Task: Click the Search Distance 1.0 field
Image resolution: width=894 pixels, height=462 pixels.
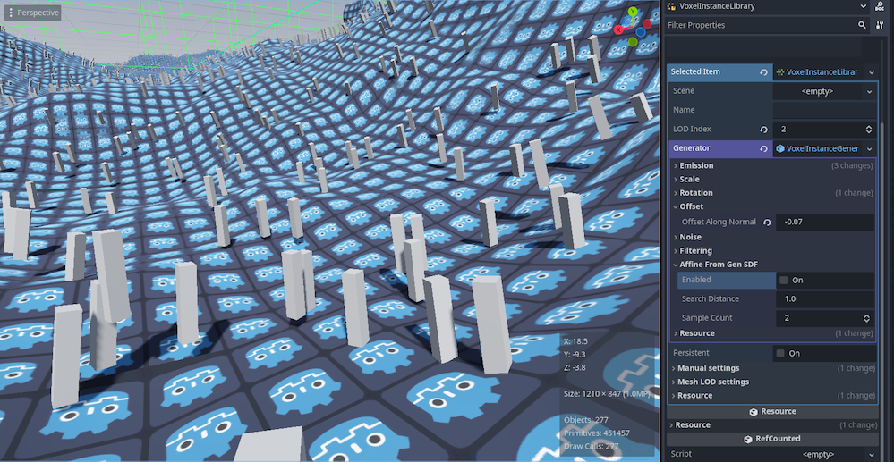Action: pos(825,298)
